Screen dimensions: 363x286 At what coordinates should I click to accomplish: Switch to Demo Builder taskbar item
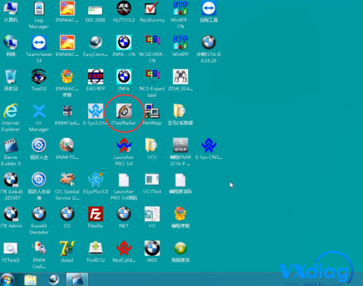[x=77, y=279]
